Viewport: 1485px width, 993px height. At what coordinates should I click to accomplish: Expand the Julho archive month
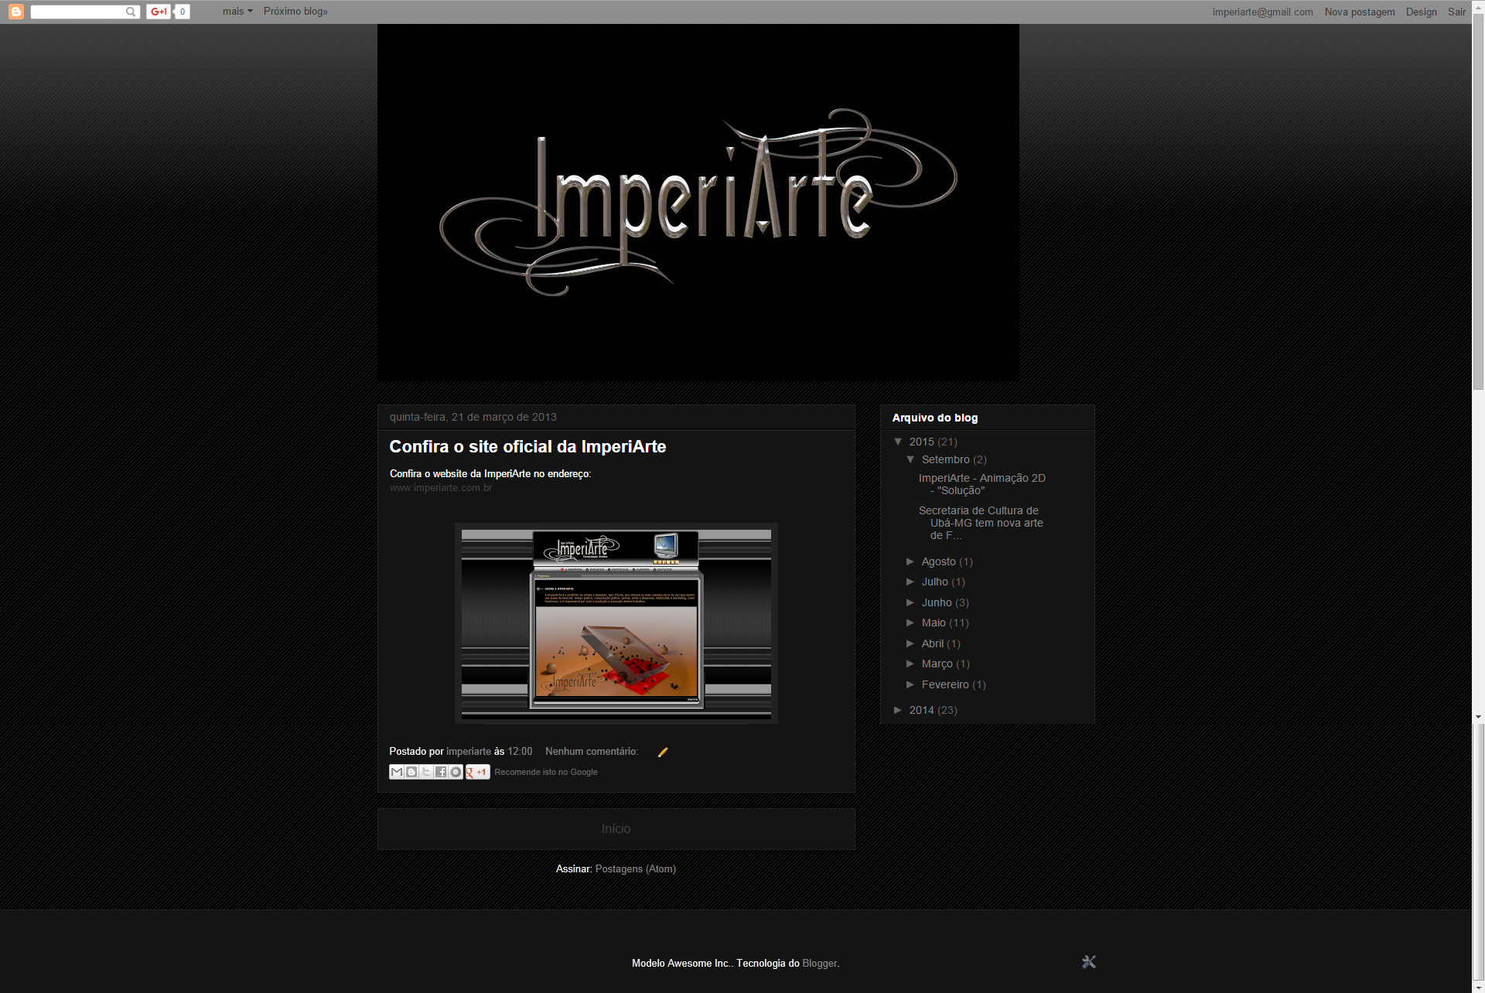click(910, 582)
